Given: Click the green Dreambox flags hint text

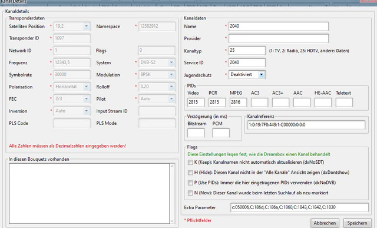Looking at the screenshot, I should point(259,154).
